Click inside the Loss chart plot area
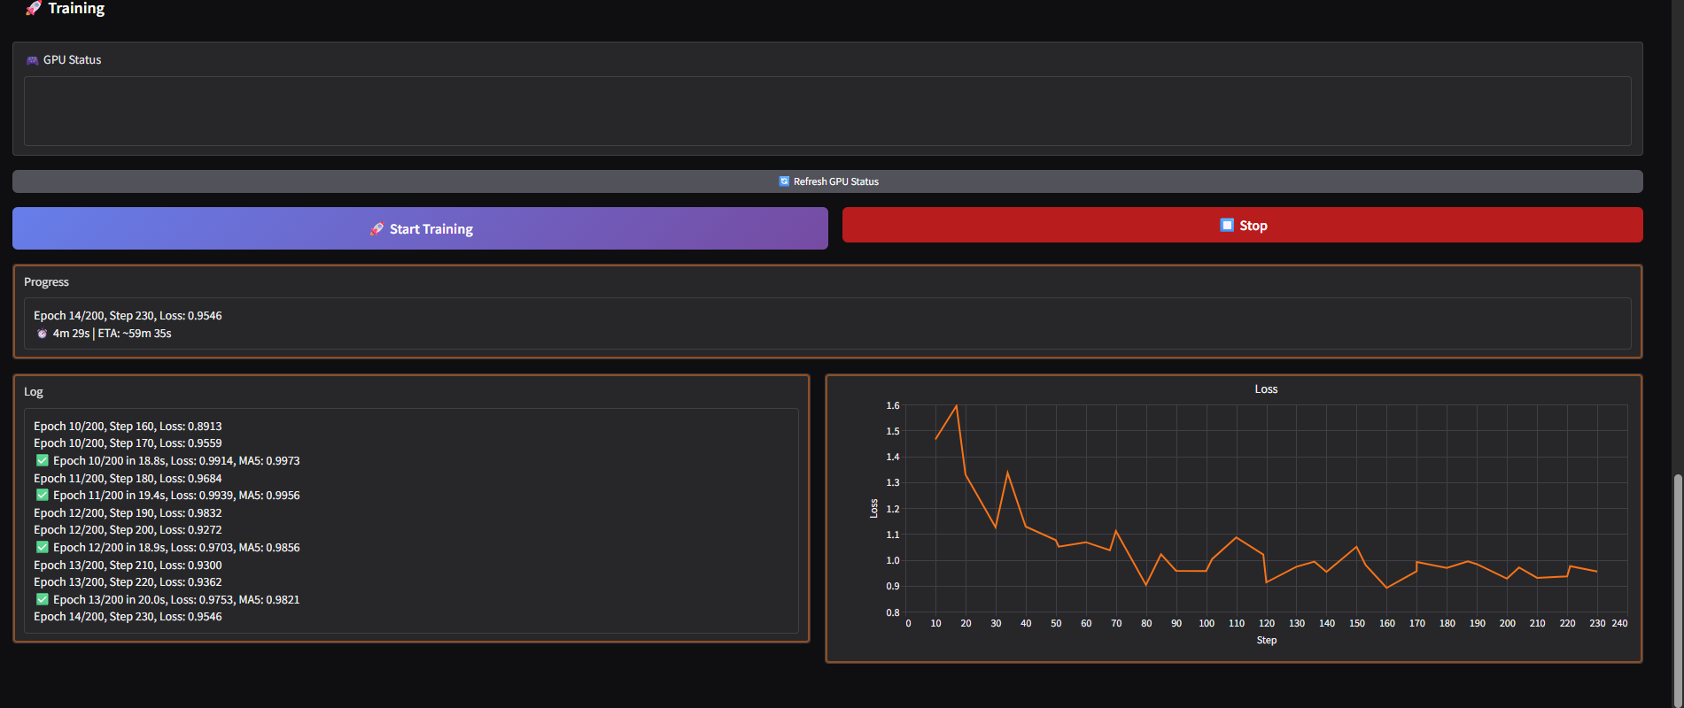The height and width of the screenshot is (708, 1684). click(1267, 509)
